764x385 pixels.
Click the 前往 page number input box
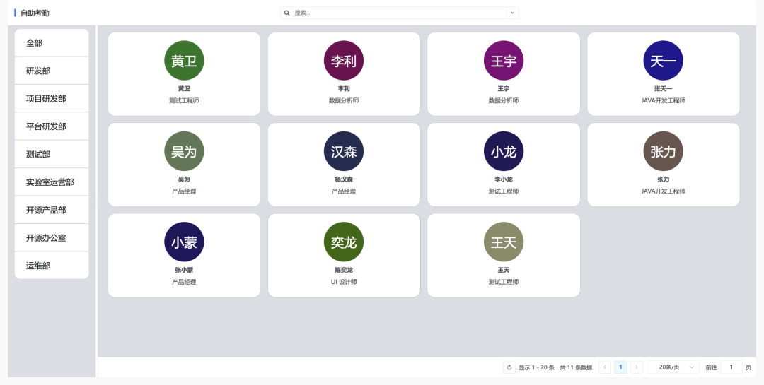731,367
